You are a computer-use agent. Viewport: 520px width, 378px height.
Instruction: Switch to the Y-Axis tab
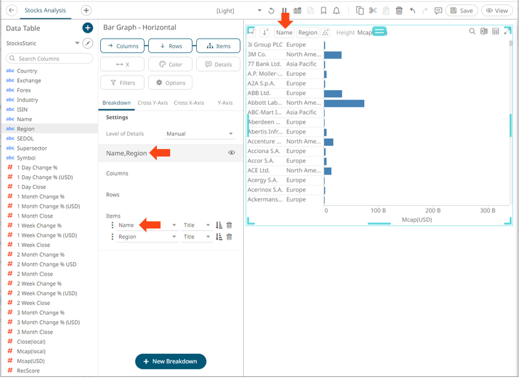pyautogui.click(x=225, y=103)
